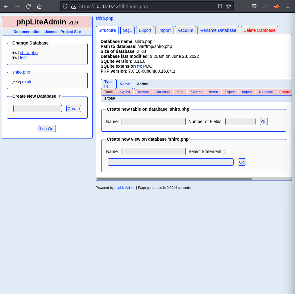295x294 pixels.
Task: Toggle reader view icon in address bar
Action: point(220,6)
